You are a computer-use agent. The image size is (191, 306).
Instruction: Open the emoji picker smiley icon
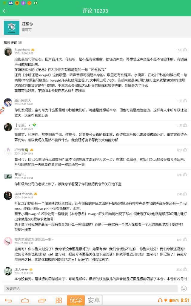184,288
